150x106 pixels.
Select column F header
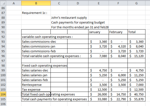coord(118,3)
